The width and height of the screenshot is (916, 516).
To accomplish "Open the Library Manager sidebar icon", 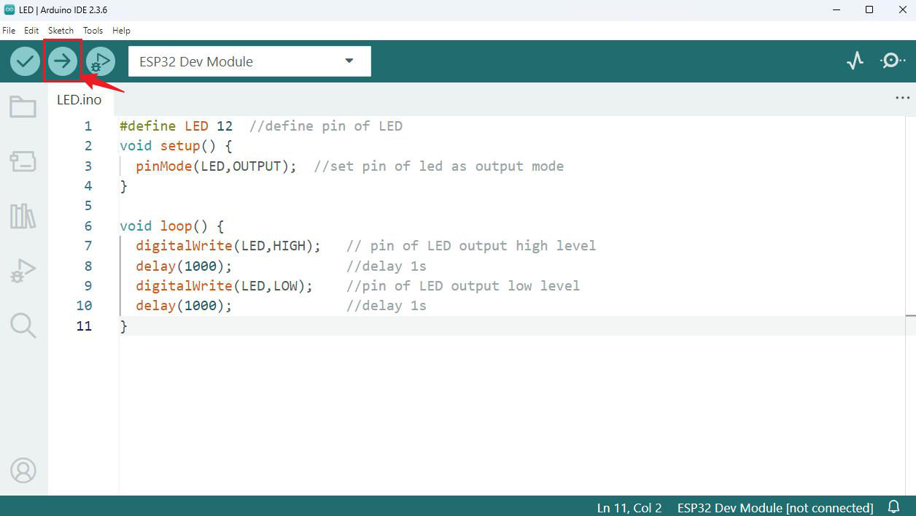I will pyautogui.click(x=23, y=216).
